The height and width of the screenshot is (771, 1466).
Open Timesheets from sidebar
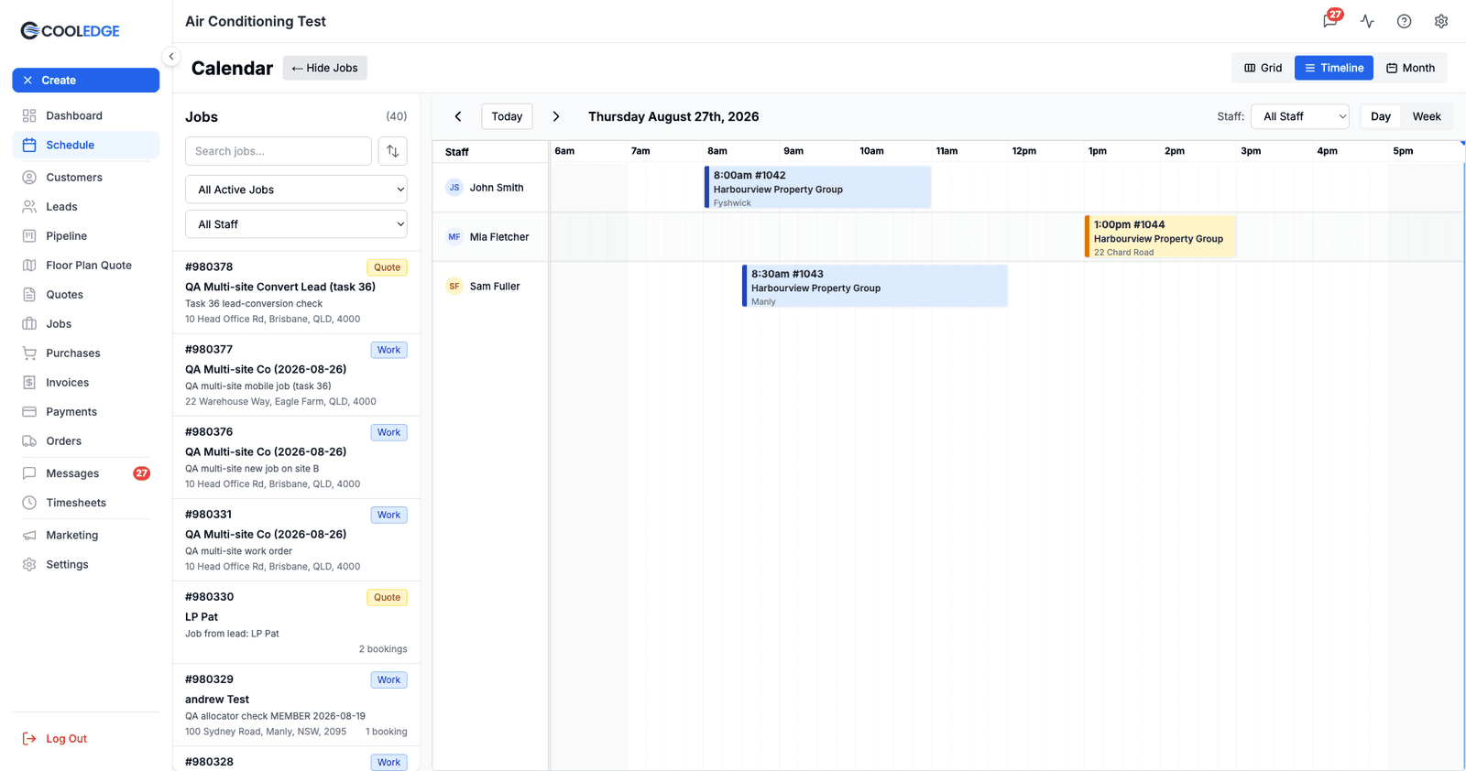86,503
